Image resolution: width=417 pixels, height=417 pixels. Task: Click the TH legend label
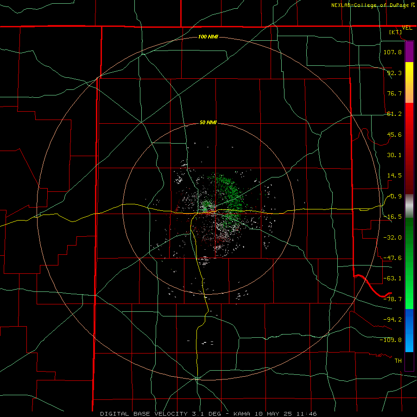tap(398, 361)
